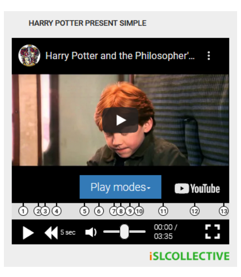Mute audio using the speaker icon
241x277 pixels.
(91, 232)
